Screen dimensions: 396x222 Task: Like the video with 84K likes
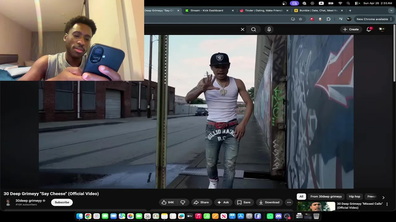click(x=168, y=202)
